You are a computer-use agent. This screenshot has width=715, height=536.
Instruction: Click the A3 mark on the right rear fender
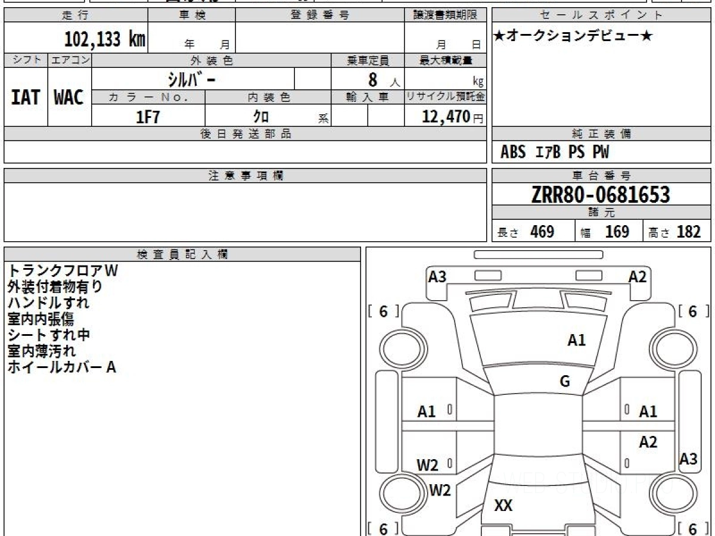coord(689,459)
